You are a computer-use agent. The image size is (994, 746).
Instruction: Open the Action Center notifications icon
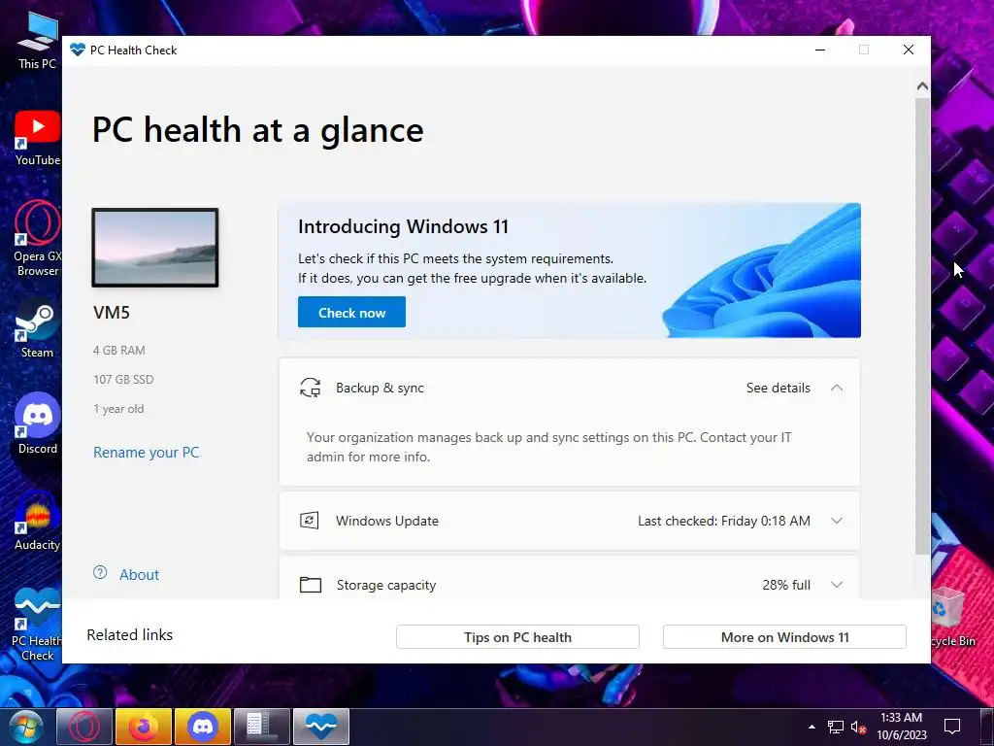click(952, 727)
